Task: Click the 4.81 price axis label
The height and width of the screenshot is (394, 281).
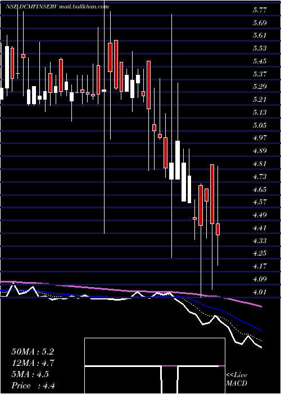Action: tap(260, 164)
